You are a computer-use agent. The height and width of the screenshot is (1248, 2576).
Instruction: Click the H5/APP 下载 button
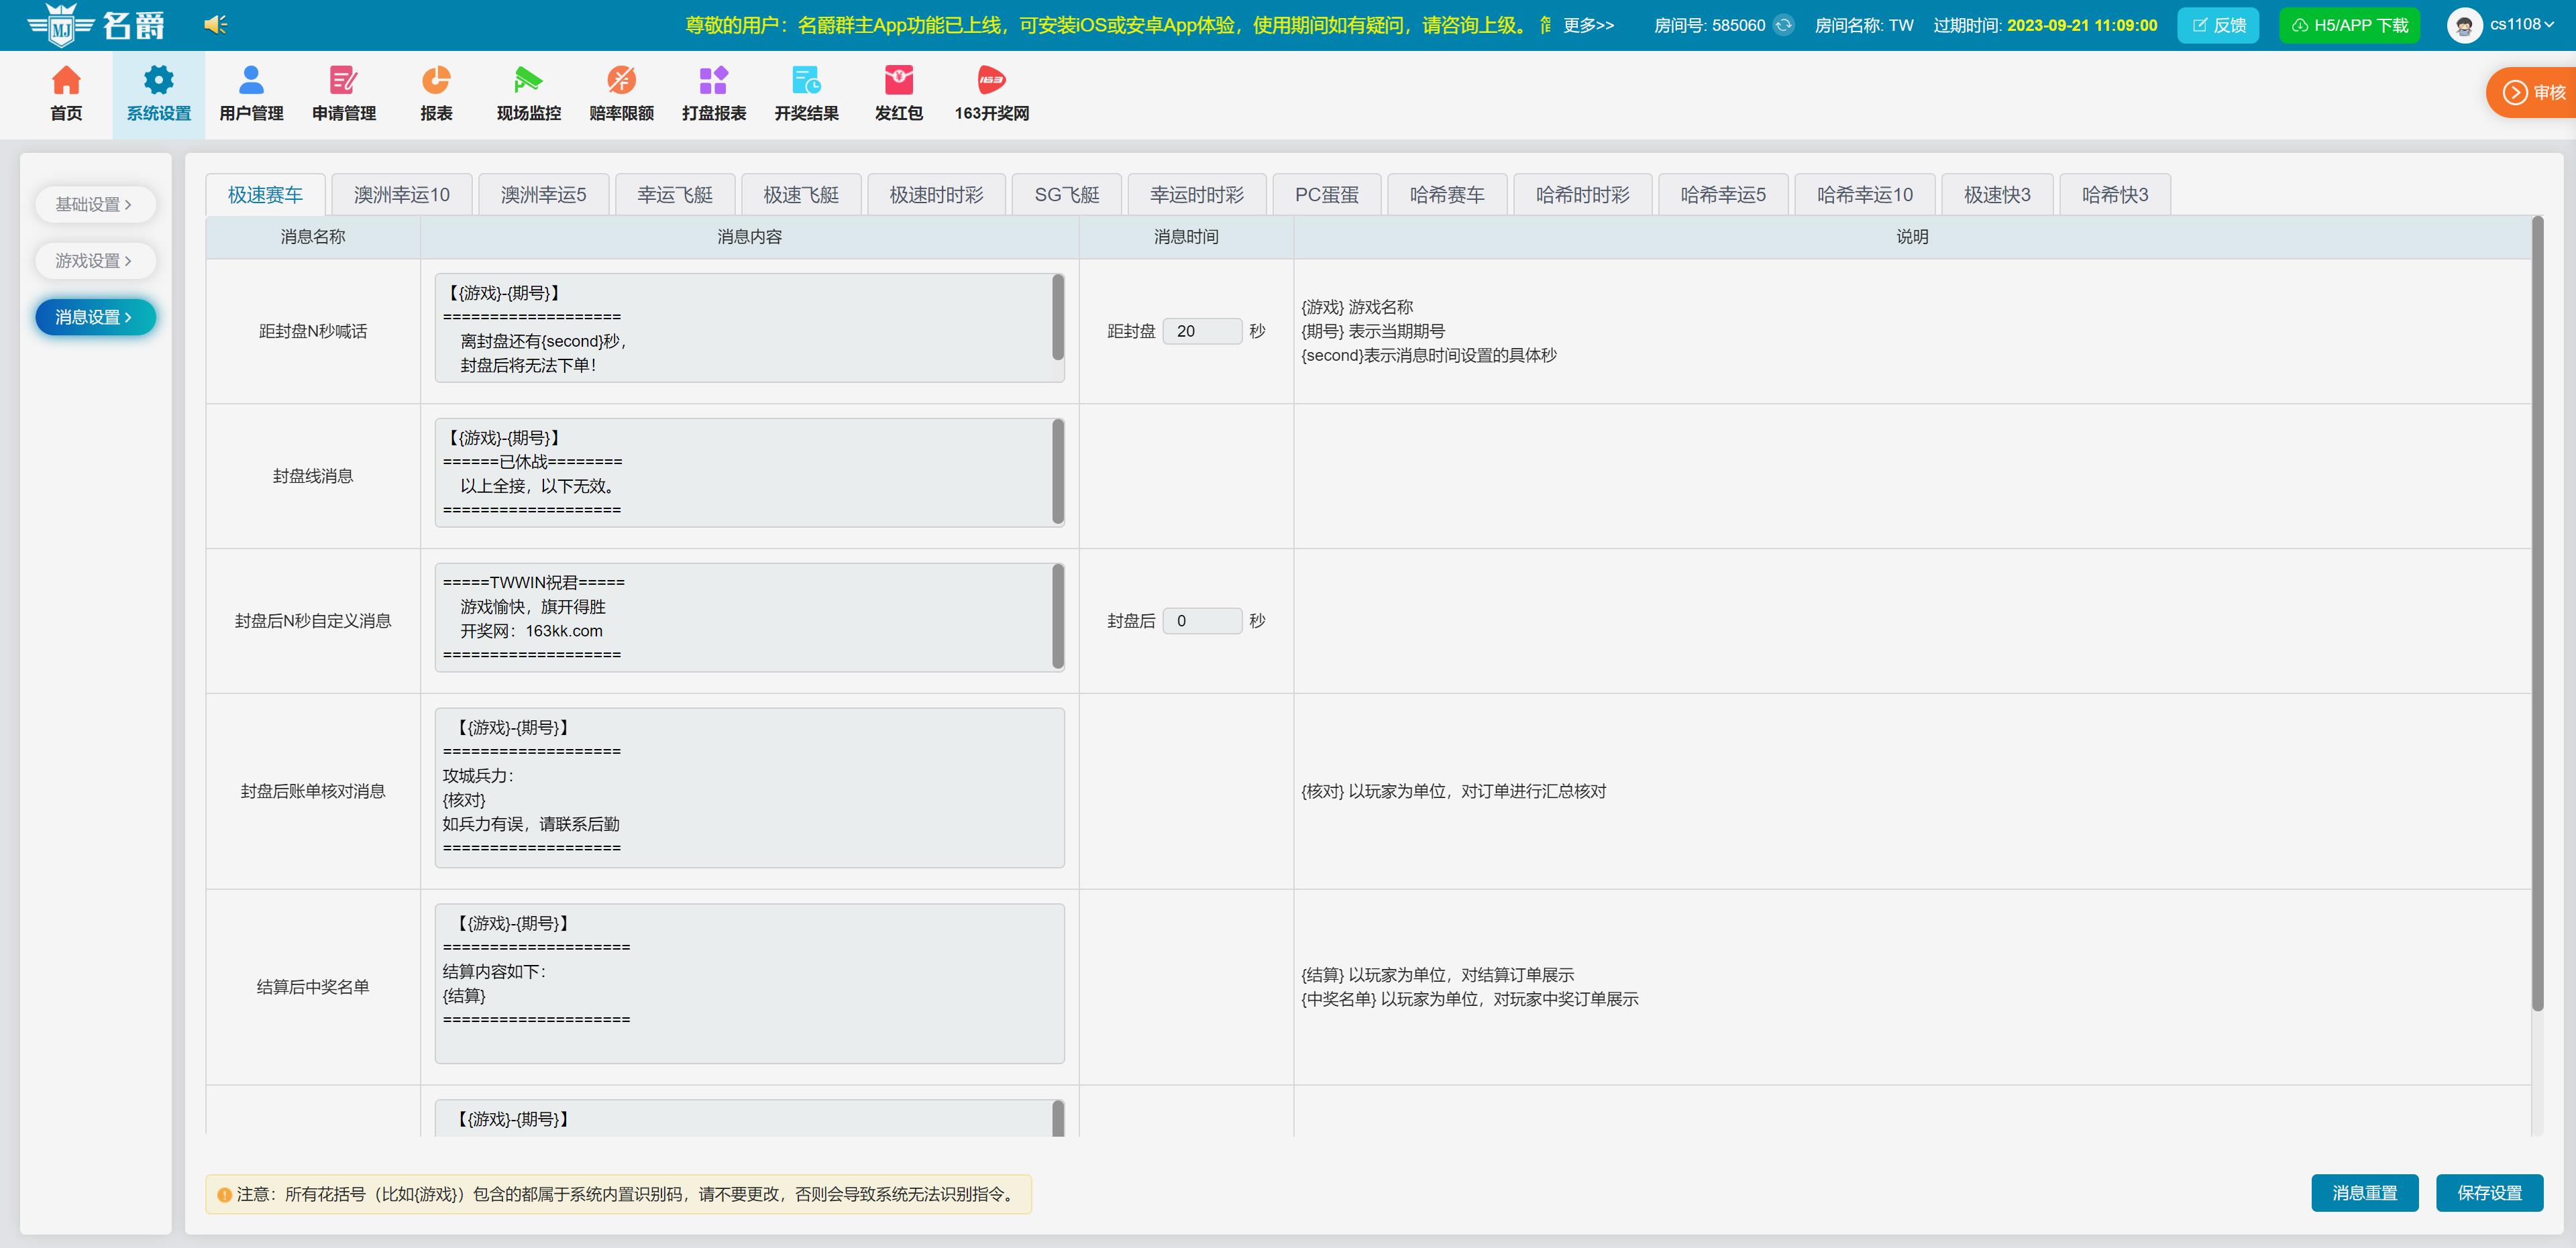coord(2348,25)
